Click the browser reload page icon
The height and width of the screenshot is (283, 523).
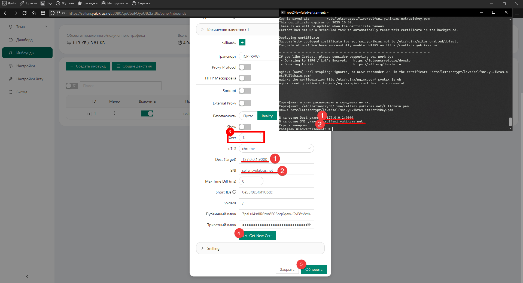click(x=25, y=13)
